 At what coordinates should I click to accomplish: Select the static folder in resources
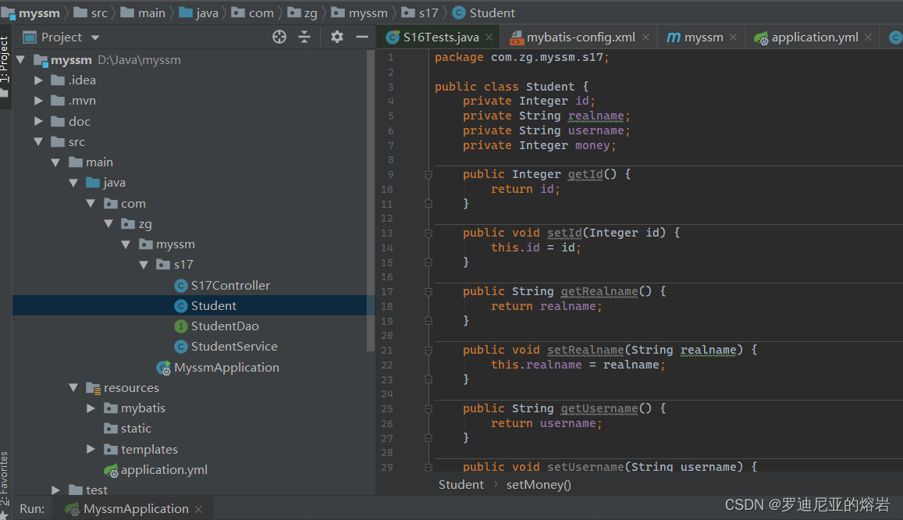(127, 429)
